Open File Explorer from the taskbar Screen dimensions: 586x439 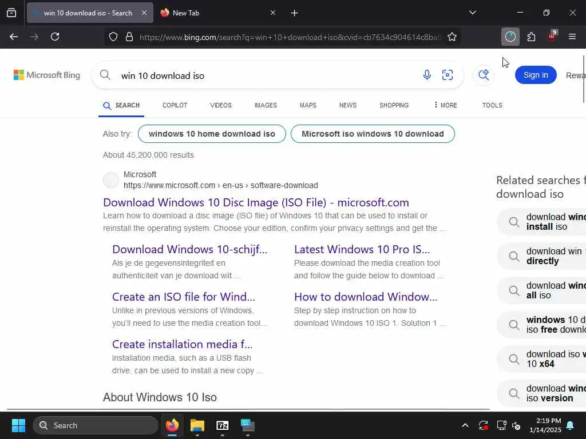point(197,425)
